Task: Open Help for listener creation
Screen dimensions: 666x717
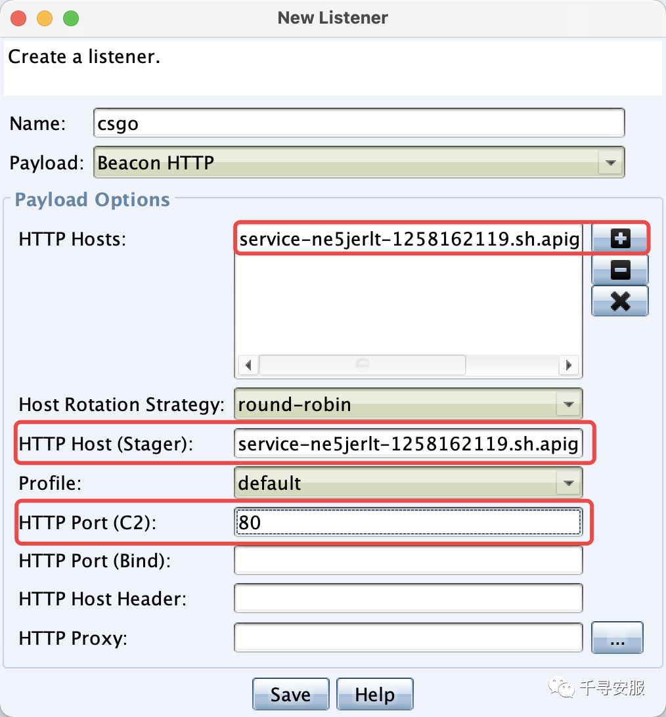Action: (374, 694)
